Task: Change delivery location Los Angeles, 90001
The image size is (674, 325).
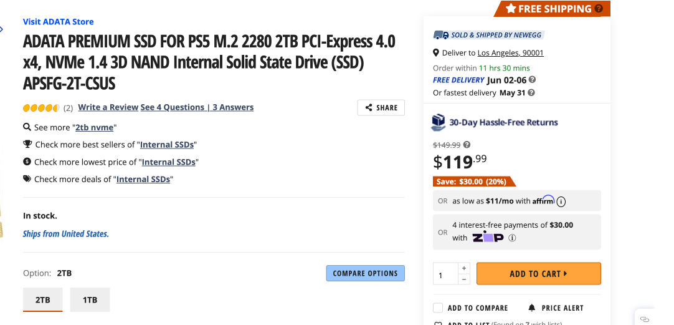Action: coord(510,53)
